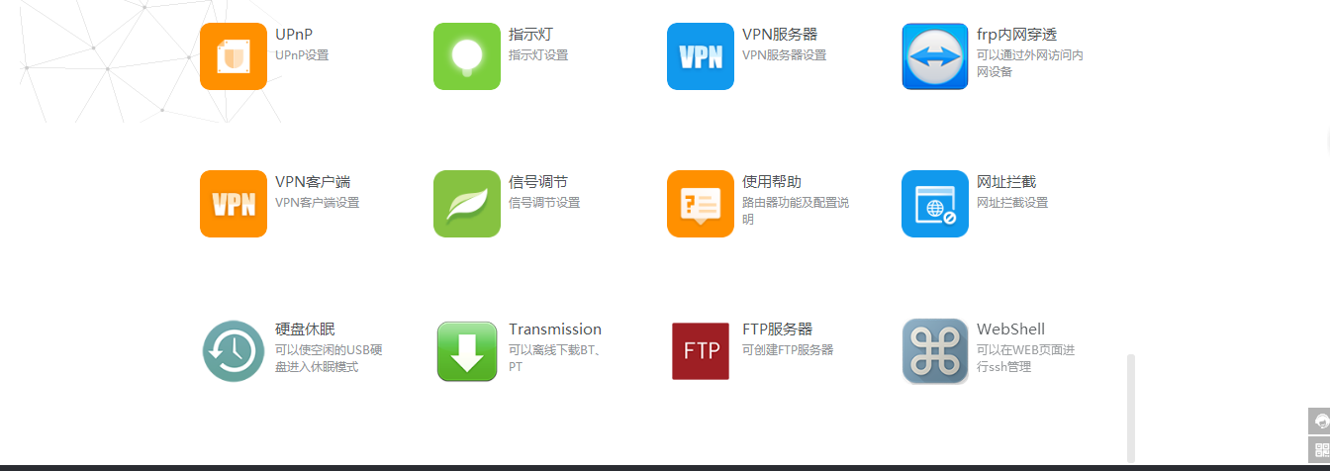
Task: Open the red FTP服务器 icon
Action: 701,351
